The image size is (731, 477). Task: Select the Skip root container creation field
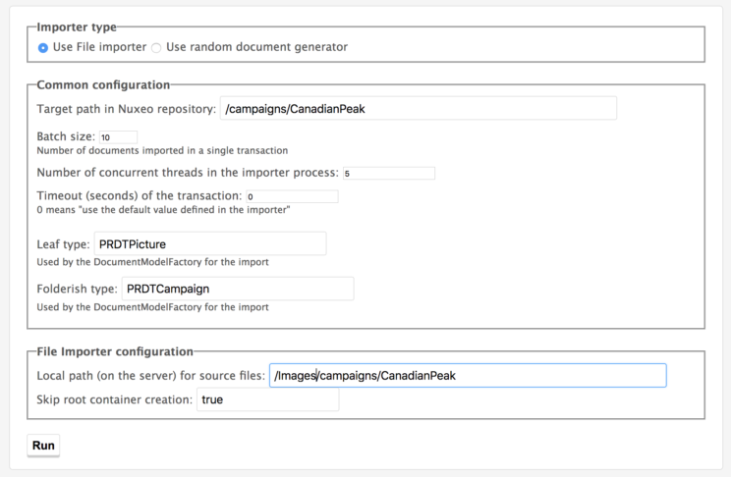click(268, 399)
